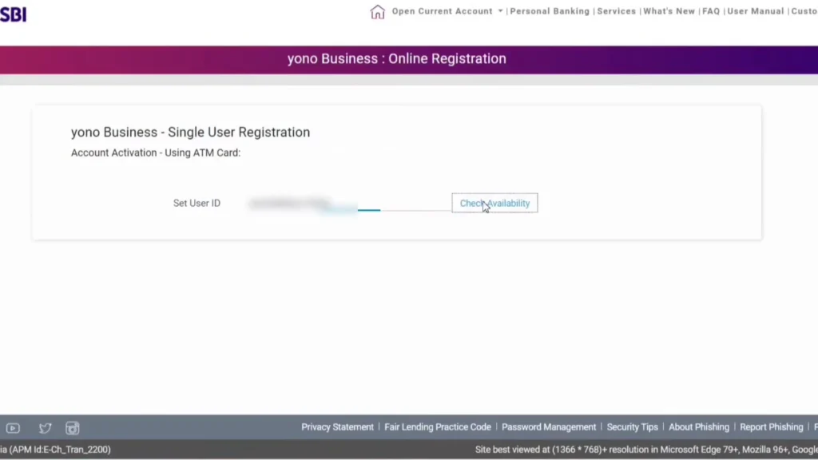Select the 'Account Activation - Using ATM Card:' text
The image size is (818, 460).
(x=156, y=153)
